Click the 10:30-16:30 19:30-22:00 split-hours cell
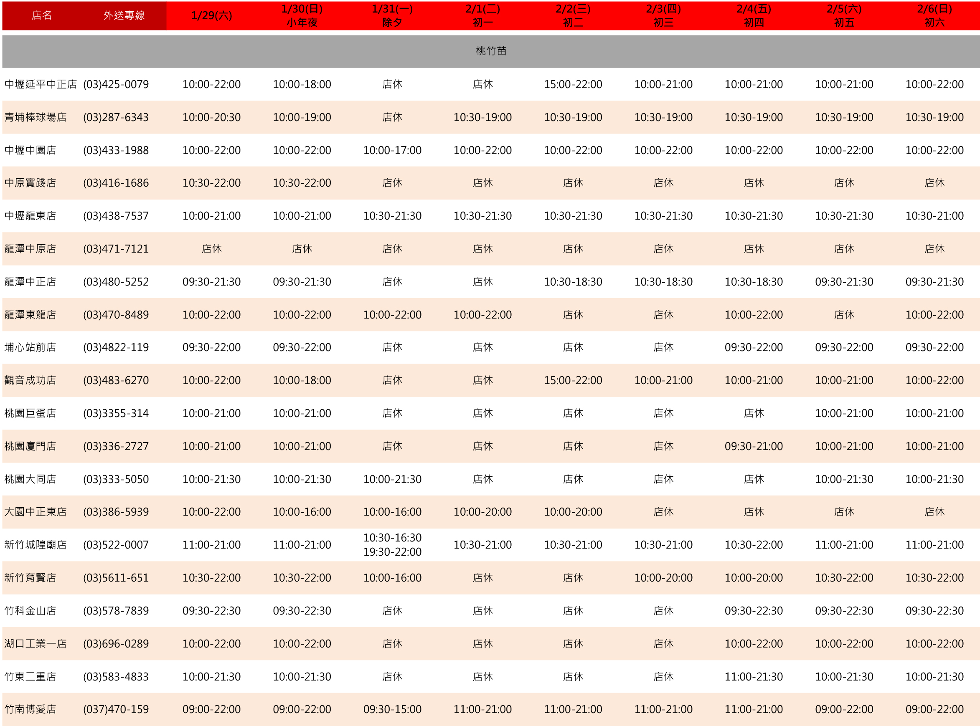Screen dimensions: 980x726 pos(392,544)
